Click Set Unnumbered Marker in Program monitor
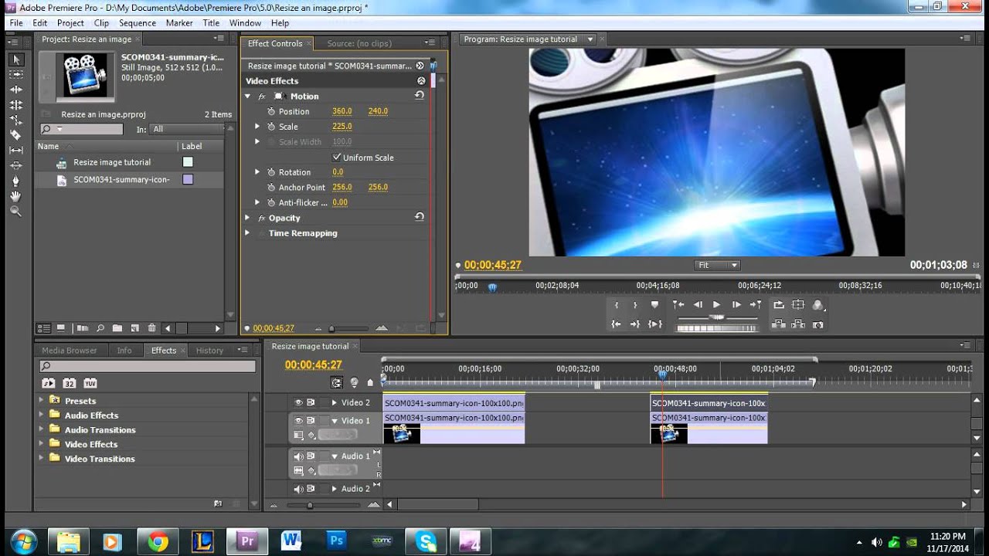Image resolution: width=989 pixels, height=556 pixels. [654, 305]
